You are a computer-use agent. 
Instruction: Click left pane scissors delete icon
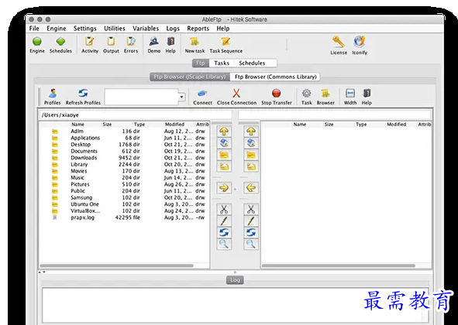224,210
